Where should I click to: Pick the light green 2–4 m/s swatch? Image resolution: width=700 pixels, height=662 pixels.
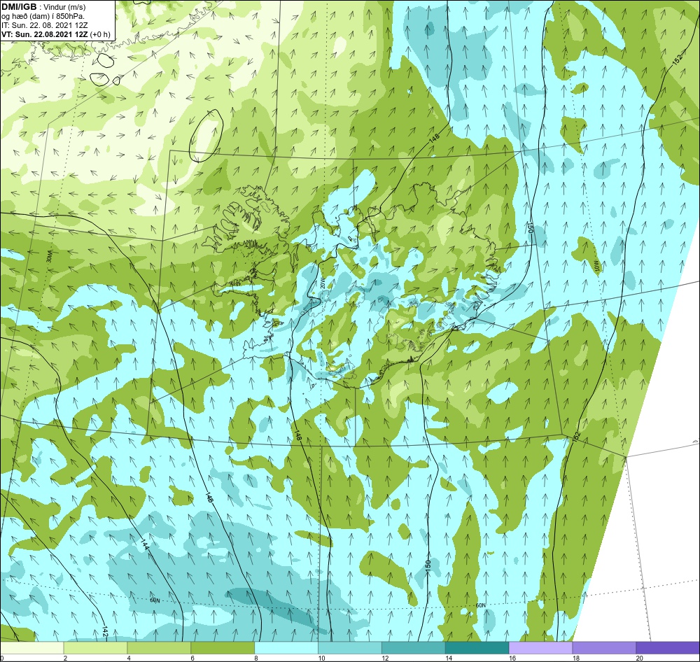[95, 647]
